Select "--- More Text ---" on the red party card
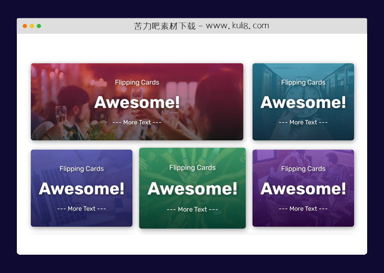 tap(137, 122)
